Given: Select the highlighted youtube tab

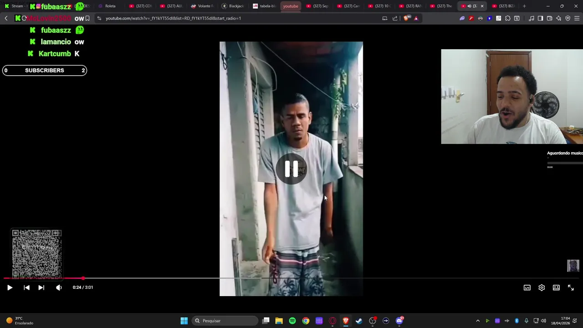Looking at the screenshot, I should (291, 6).
